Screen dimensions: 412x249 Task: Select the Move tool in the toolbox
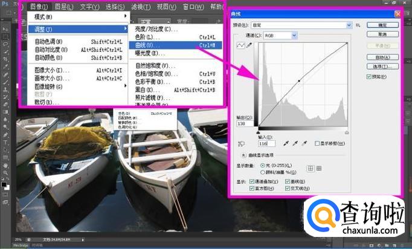tap(5, 28)
